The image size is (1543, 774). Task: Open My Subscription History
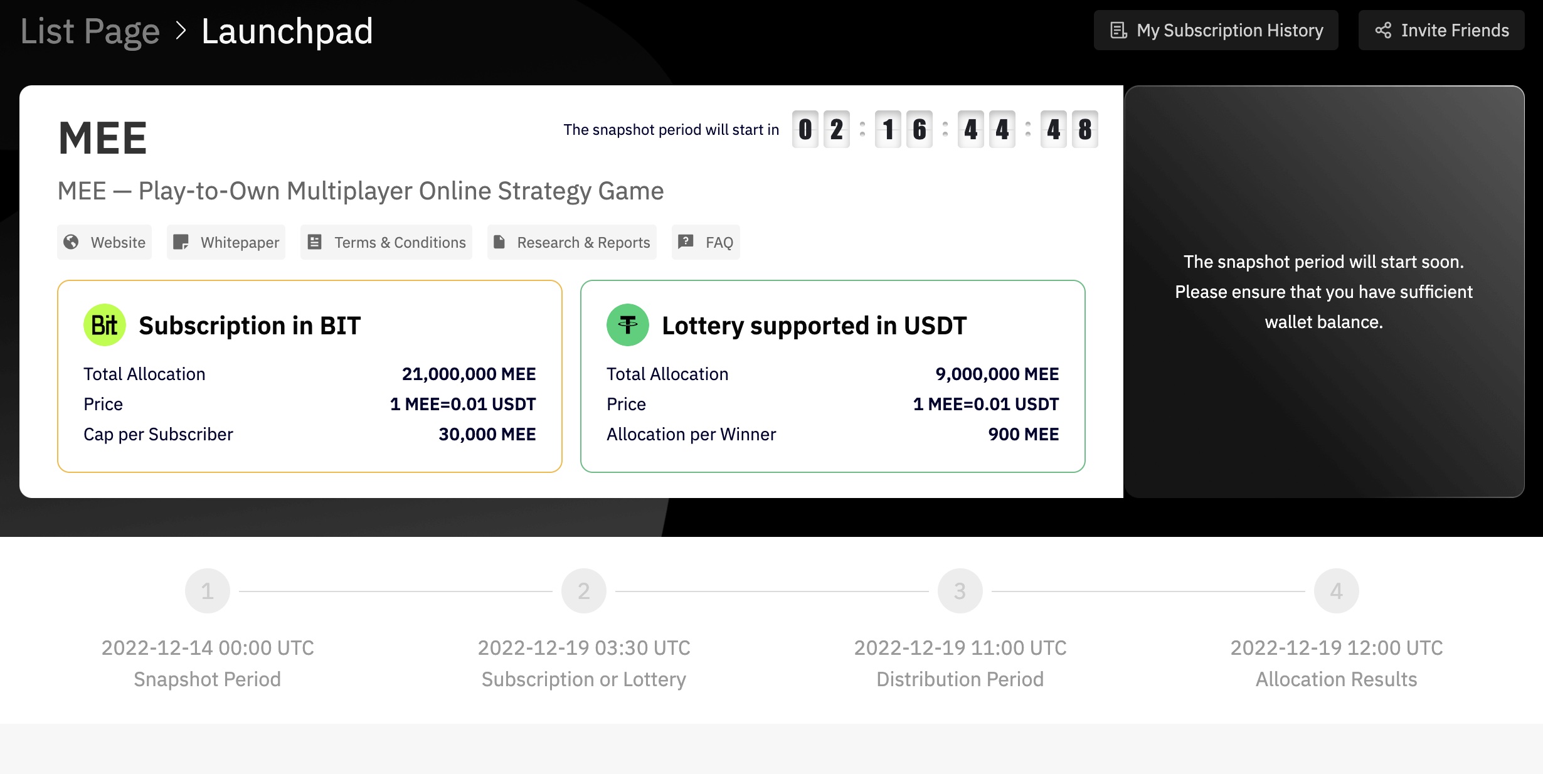(x=1229, y=30)
